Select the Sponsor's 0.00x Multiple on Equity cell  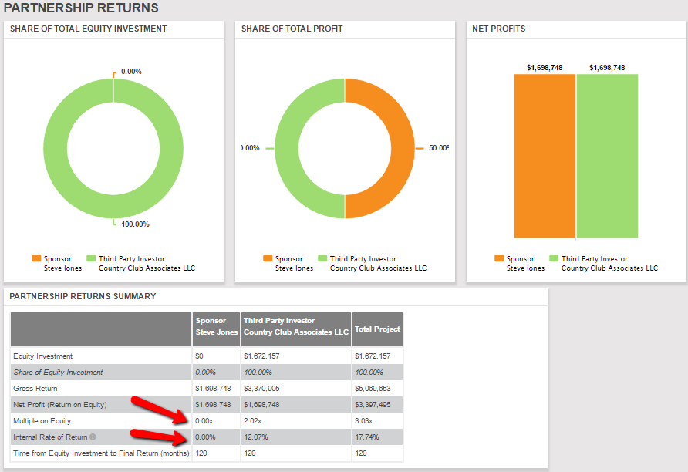click(x=216, y=421)
